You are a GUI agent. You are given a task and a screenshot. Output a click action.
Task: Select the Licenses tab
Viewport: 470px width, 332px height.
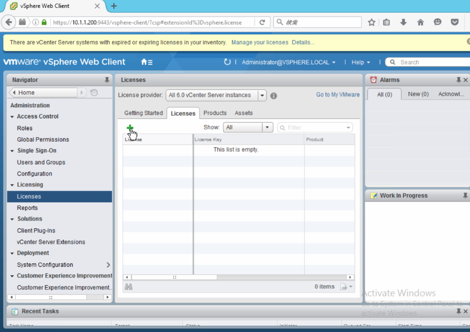[183, 113]
